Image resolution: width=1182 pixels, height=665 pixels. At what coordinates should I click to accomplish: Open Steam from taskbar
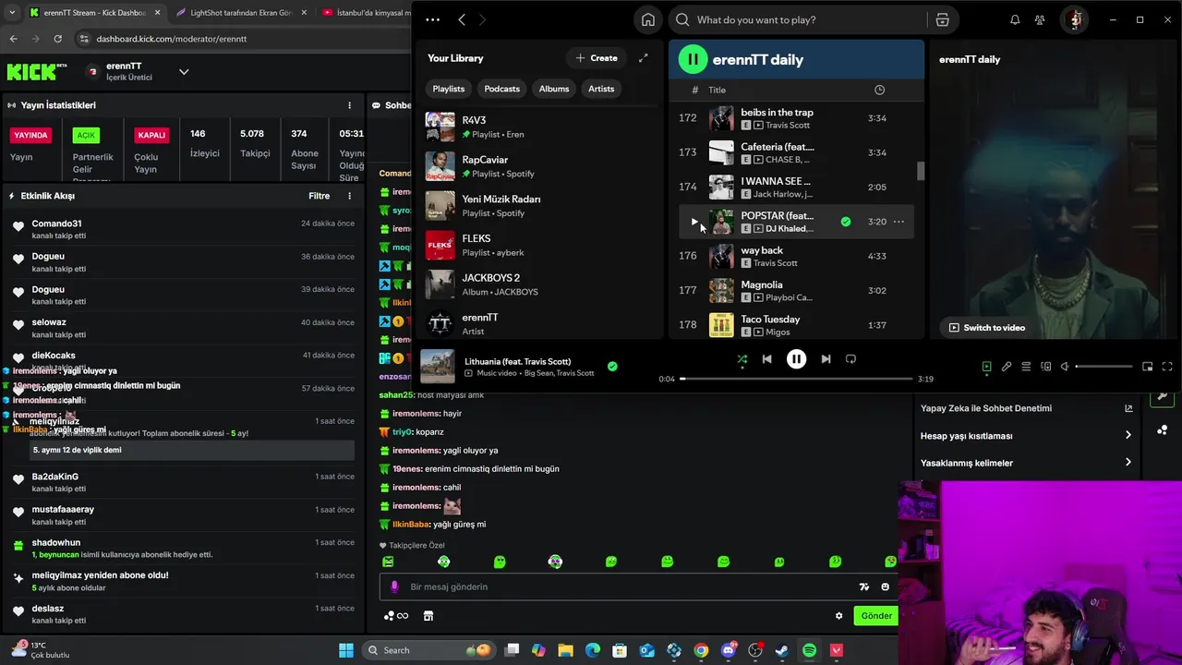[782, 650]
